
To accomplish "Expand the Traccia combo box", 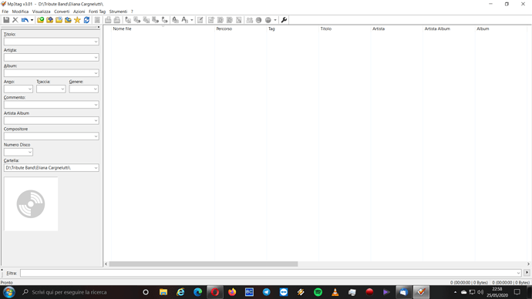I will pyautogui.click(x=62, y=89).
